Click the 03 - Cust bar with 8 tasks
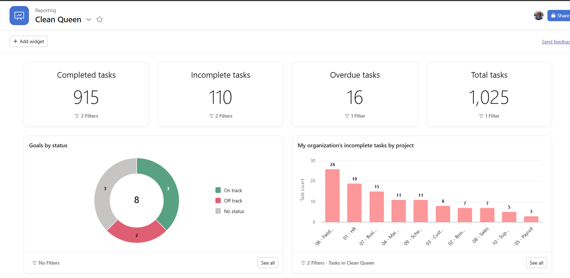Viewport: 570px width, 278px height. (443, 214)
